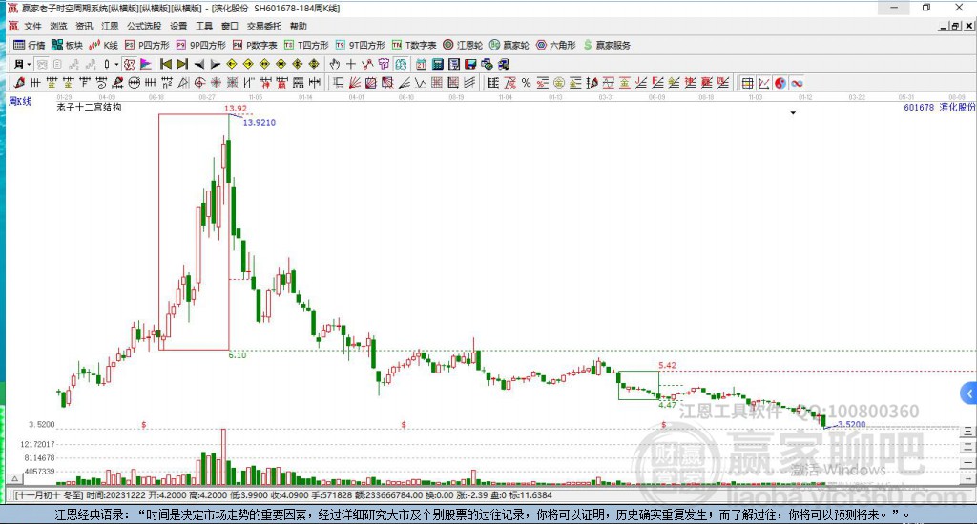Click the floppy-disk save icon
The width and height of the screenshot is (977, 524).
click(x=470, y=64)
